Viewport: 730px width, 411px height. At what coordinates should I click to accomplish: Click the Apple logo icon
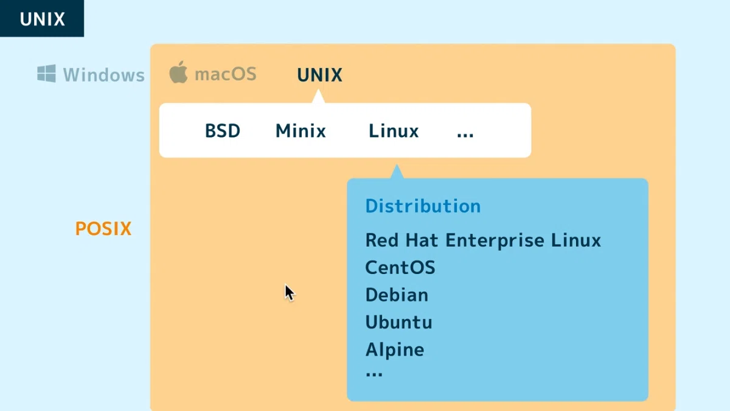[x=178, y=73]
